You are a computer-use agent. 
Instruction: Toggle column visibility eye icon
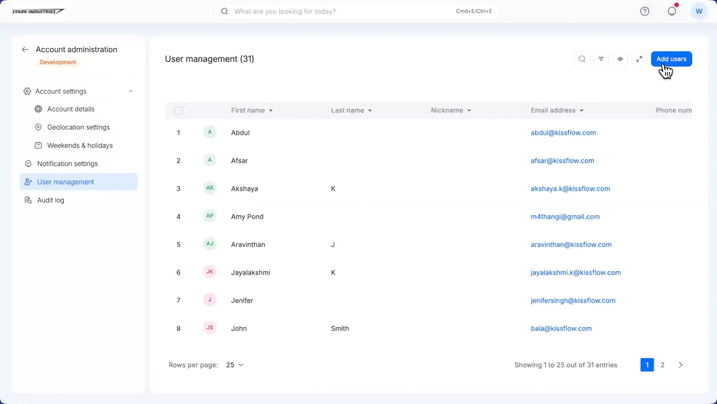620,59
